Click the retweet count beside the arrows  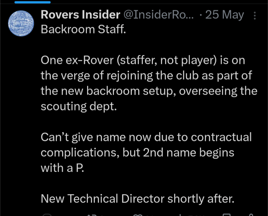(101, 215)
